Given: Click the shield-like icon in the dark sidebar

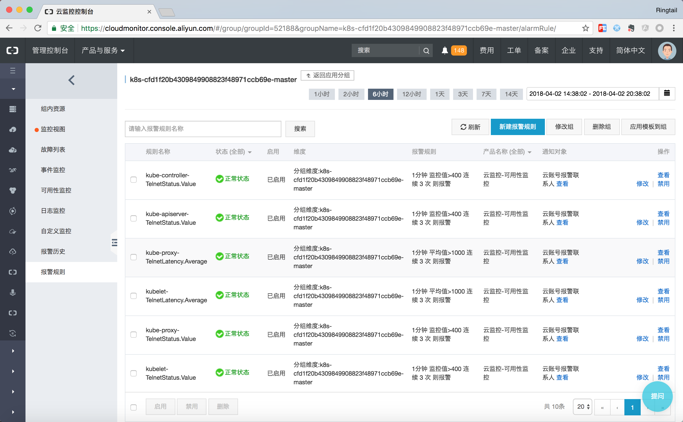Looking at the screenshot, I should [x=12, y=191].
